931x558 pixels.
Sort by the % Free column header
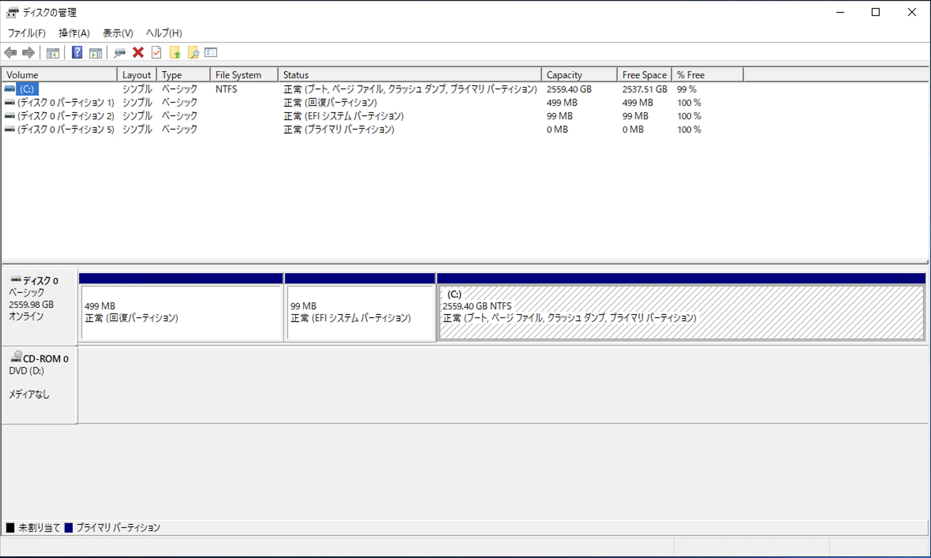[x=708, y=75]
